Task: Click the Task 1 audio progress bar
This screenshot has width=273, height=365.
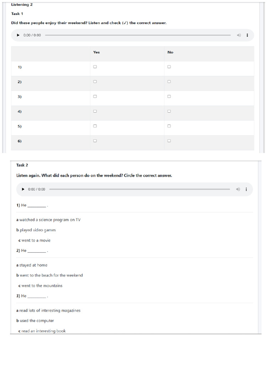Action: click(x=138, y=35)
